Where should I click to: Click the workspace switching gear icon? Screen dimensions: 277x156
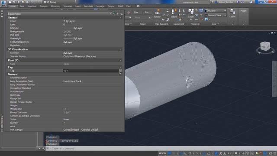click(236, 153)
